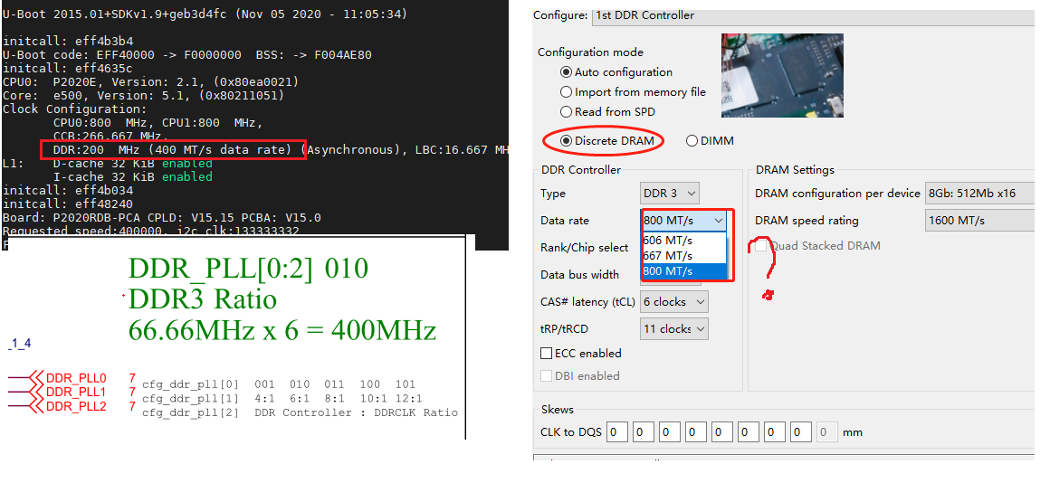
Task: Click terminal line 'initcall: eff4b3b4'
Action: 68,41
